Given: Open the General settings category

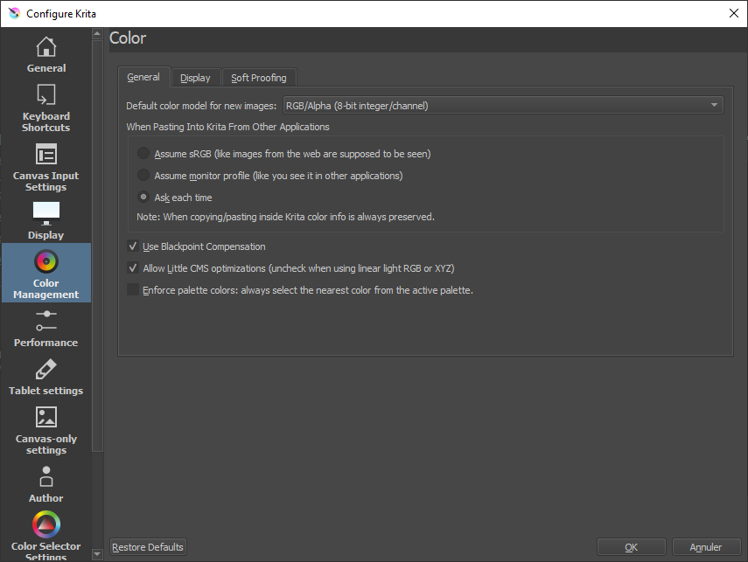Looking at the screenshot, I should [x=45, y=54].
